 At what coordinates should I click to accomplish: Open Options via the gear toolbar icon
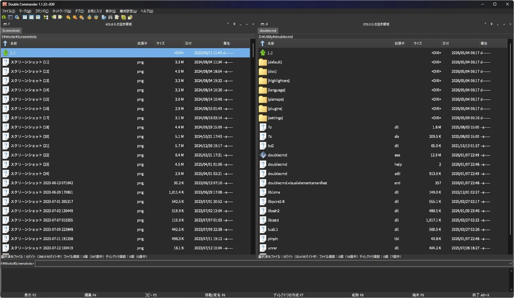point(17,17)
